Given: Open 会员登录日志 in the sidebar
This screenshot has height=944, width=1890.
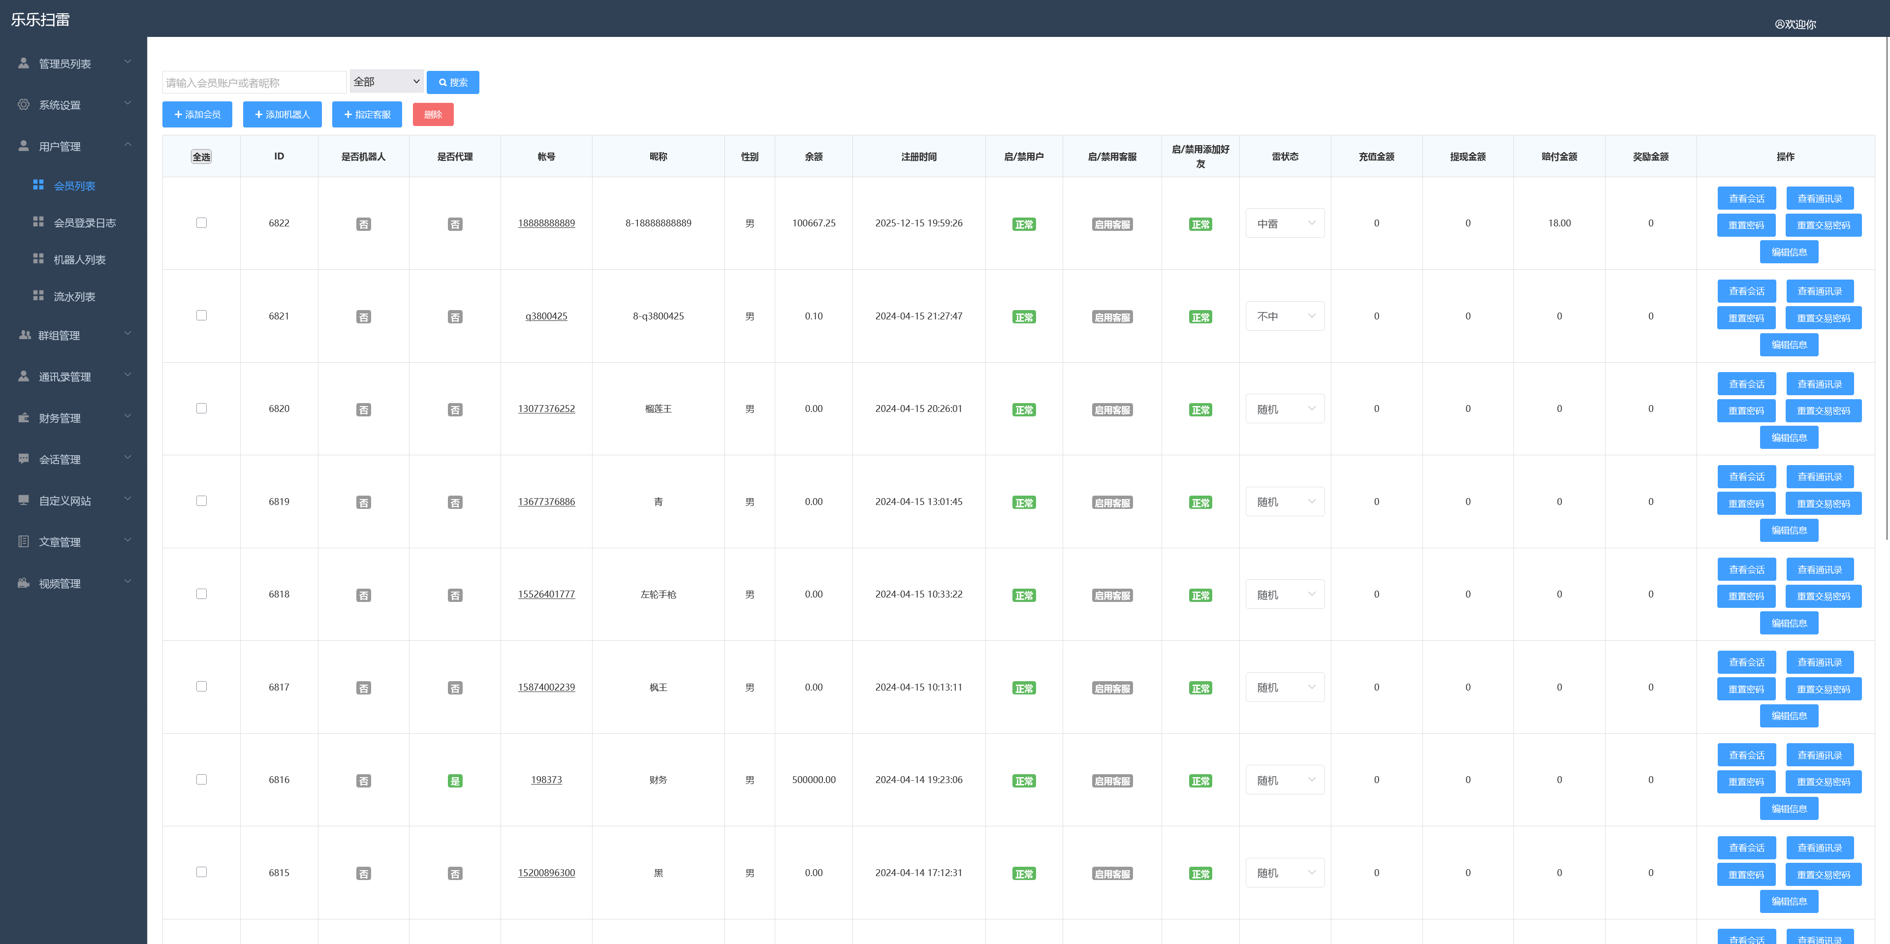Looking at the screenshot, I should point(84,222).
